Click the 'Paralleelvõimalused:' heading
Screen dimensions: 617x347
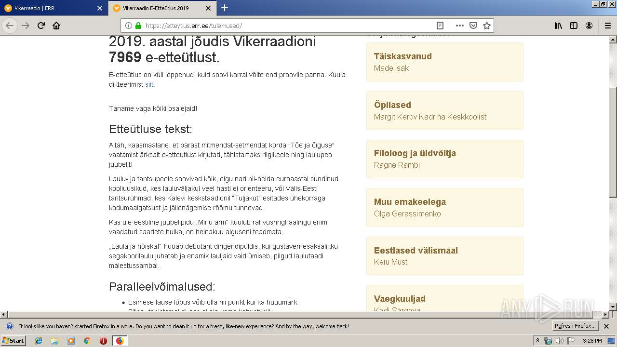[x=162, y=286]
